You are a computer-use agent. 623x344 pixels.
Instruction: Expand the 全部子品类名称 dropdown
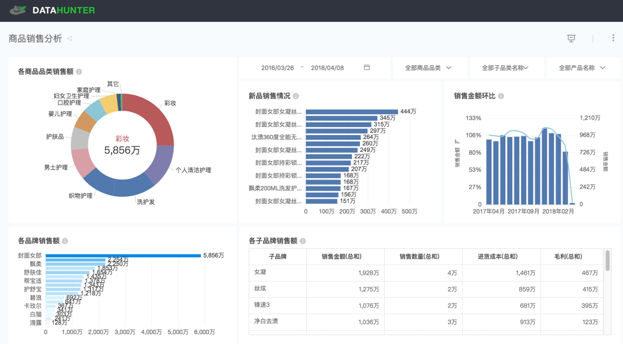505,68
